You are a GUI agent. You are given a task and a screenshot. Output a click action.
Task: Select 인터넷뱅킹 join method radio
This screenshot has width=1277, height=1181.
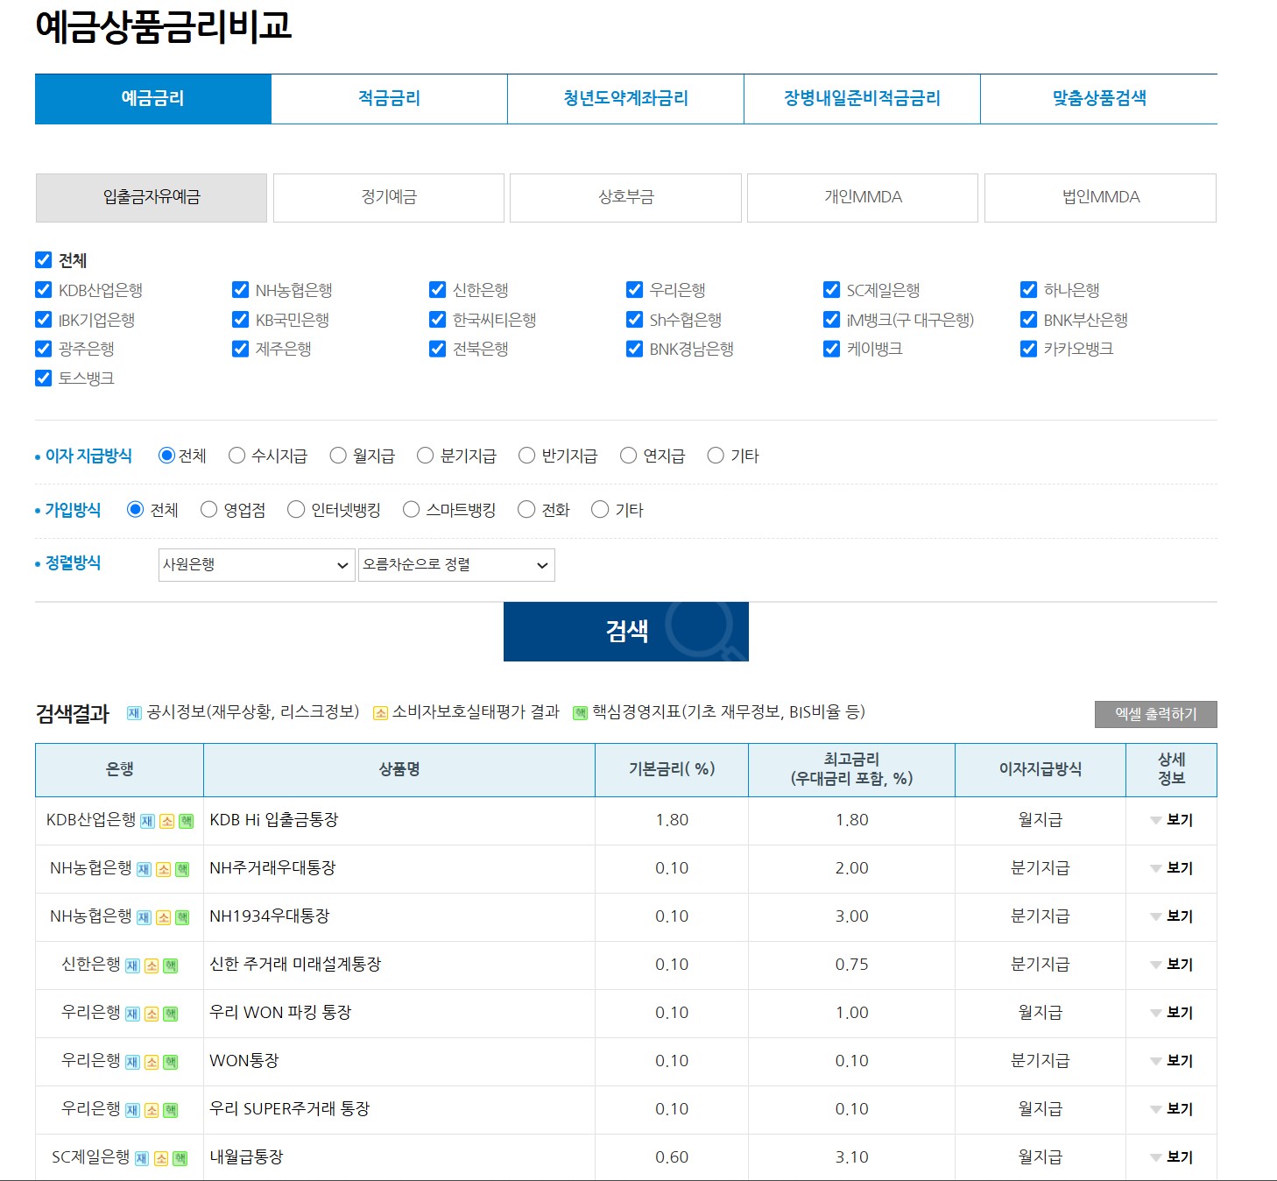296,510
